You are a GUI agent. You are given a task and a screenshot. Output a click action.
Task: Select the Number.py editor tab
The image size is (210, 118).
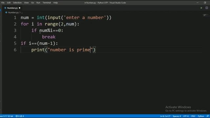(x=12, y=8)
